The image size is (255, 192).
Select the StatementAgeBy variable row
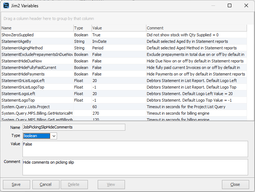[x=36, y=41]
